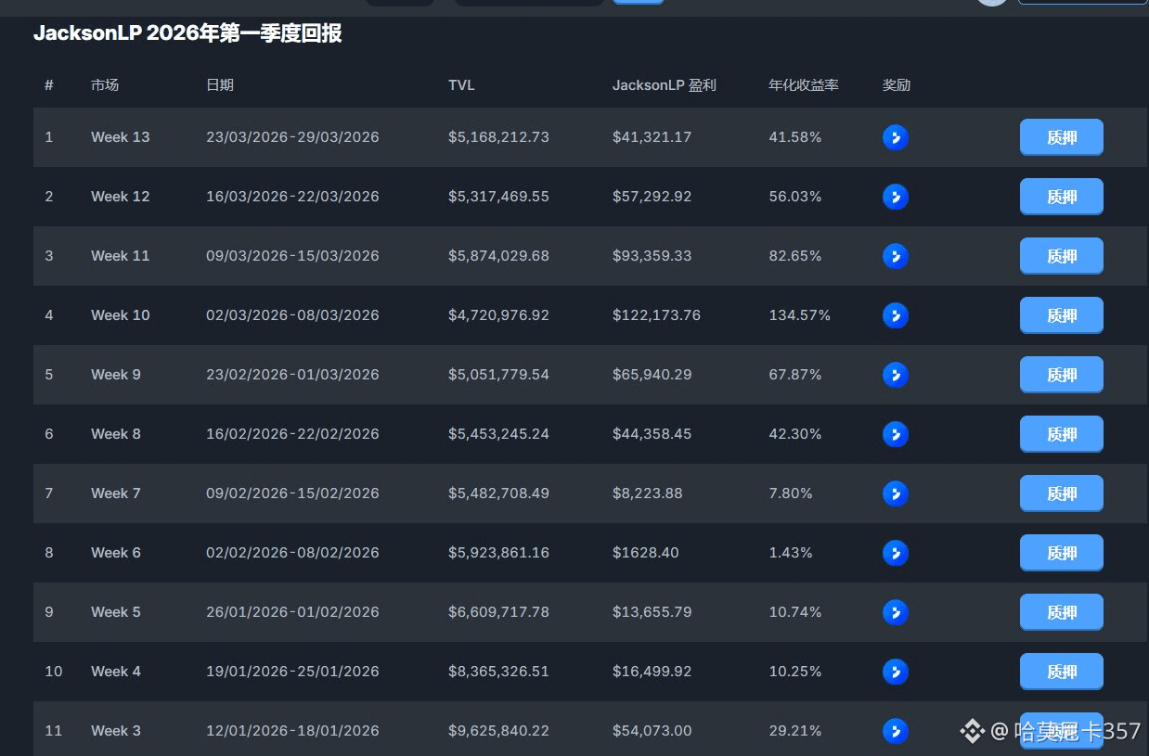Image resolution: width=1149 pixels, height=756 pixels.
Task: Click the Week 13 market label
Action: pos(121,137)
